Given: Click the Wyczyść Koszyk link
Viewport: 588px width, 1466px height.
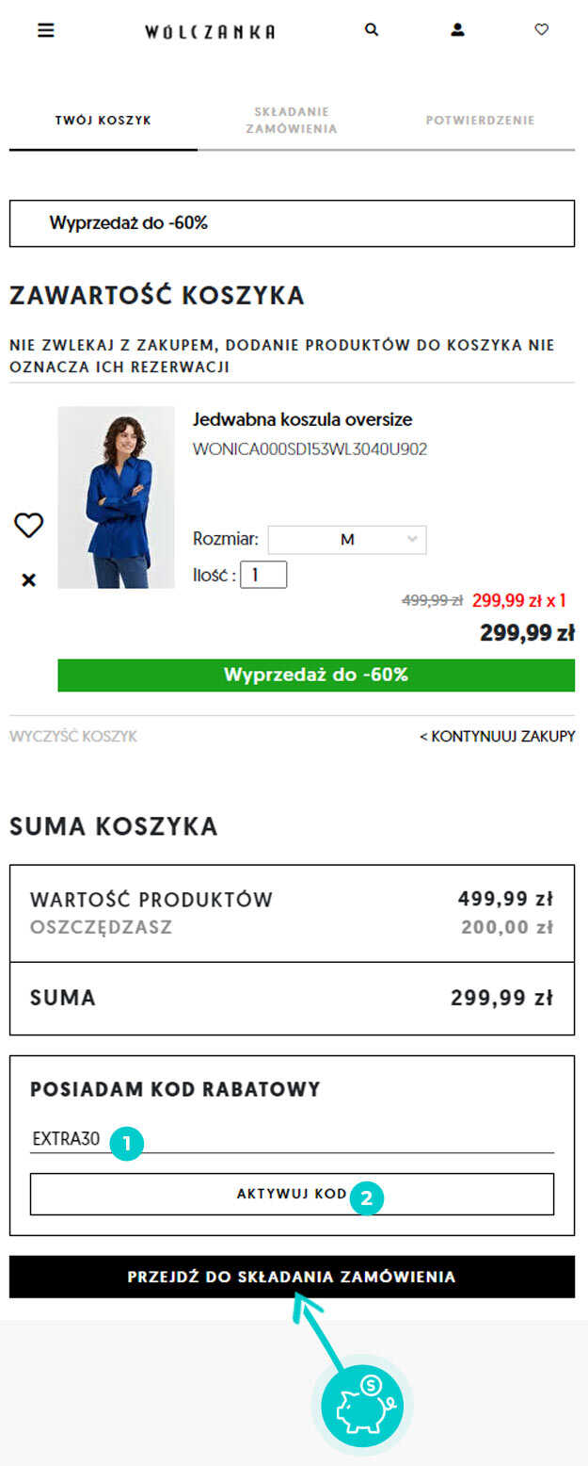Looking at the screenshot, I should coord(73,737).
